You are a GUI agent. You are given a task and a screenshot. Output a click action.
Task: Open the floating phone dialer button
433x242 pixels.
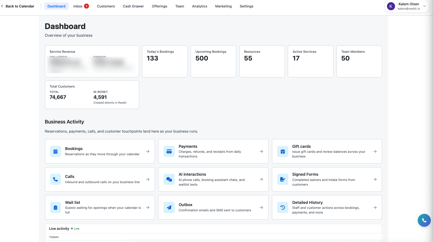[424, 220]
